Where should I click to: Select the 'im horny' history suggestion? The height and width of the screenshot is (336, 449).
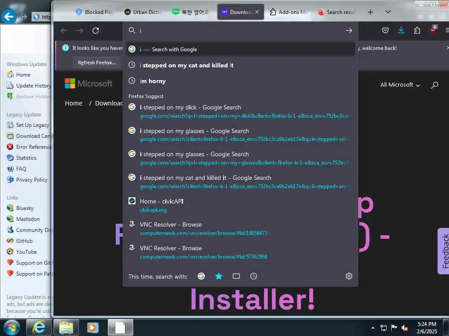coord(241,81)
